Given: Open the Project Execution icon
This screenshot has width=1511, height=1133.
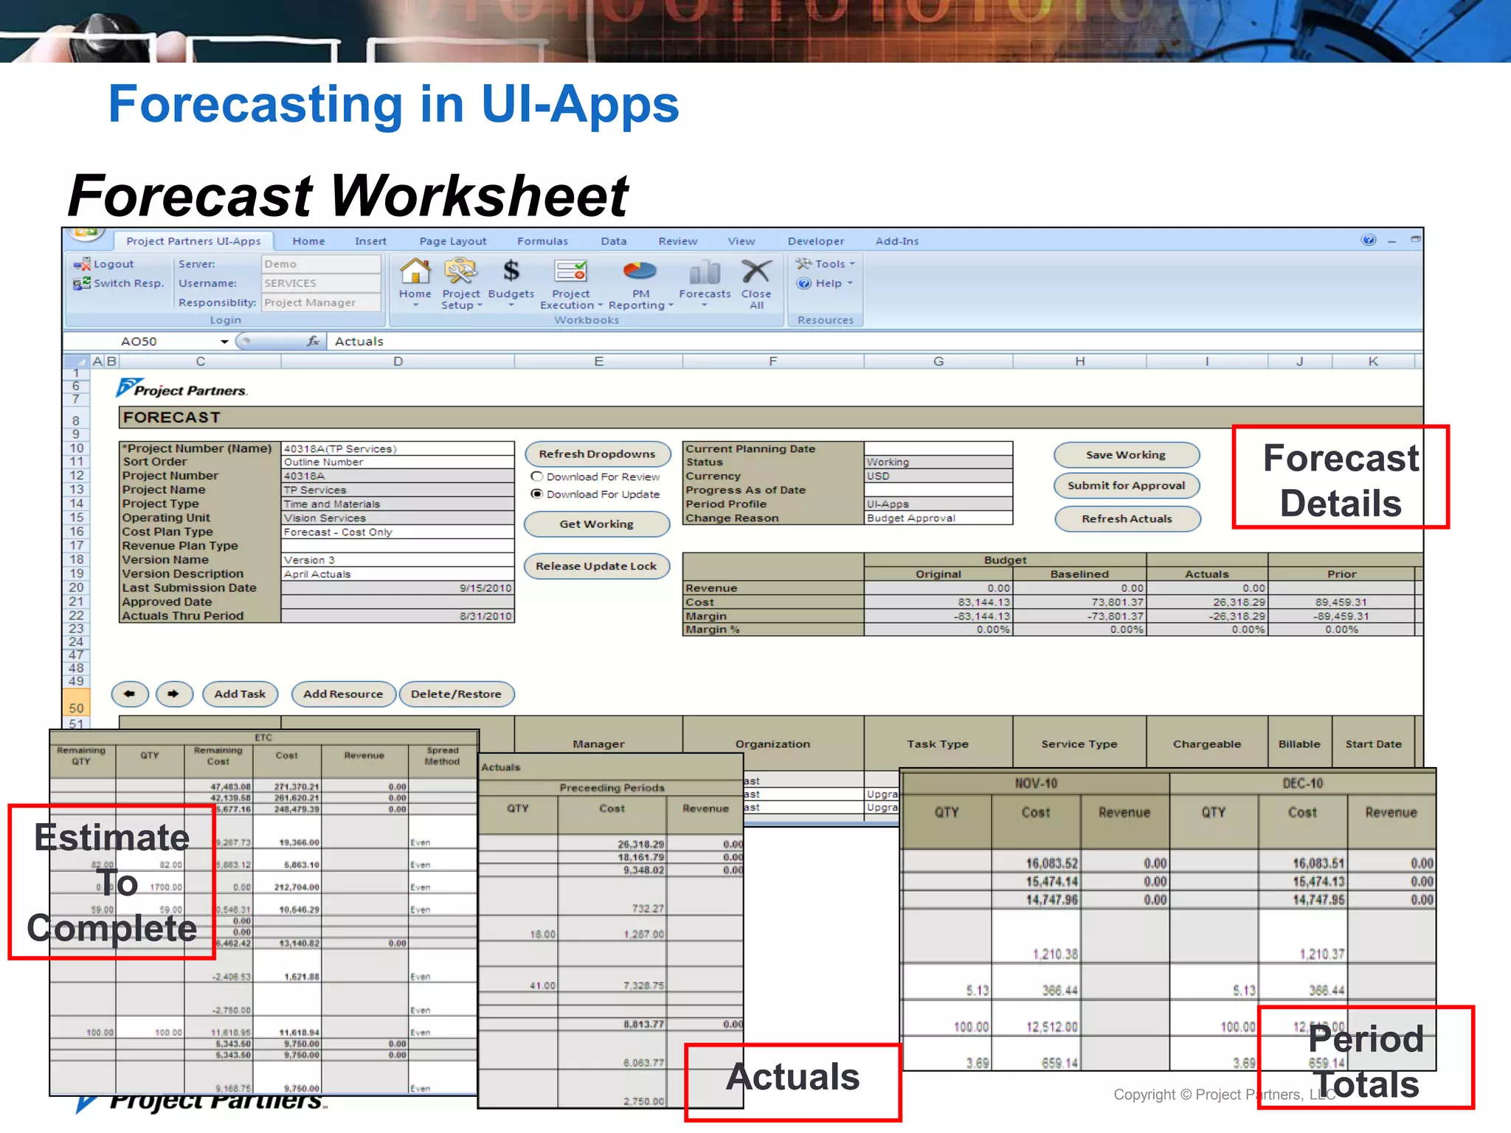Looking at the screenshot, I should click(x=571, y=271).
